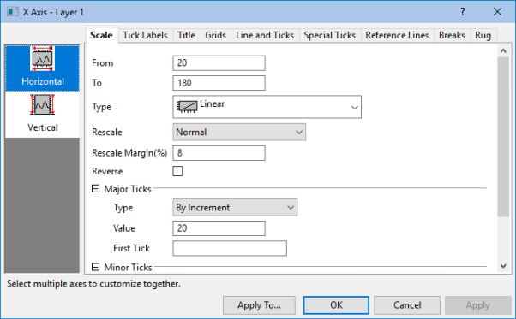Click the Origin app icon in the title bar
516x319 pixels.
click(x=12, y=12)
